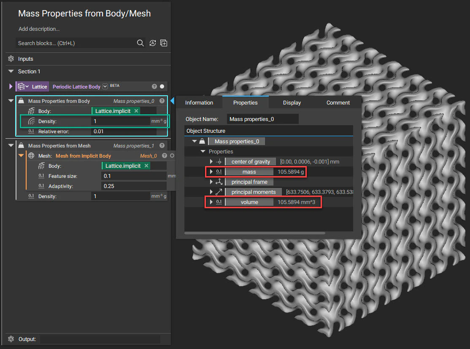Expand the Lattice block arrow

(11, 86)
